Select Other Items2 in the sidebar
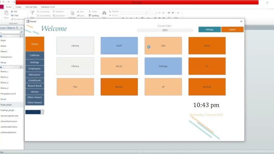274x154 pixels. (x=35, y=103)
